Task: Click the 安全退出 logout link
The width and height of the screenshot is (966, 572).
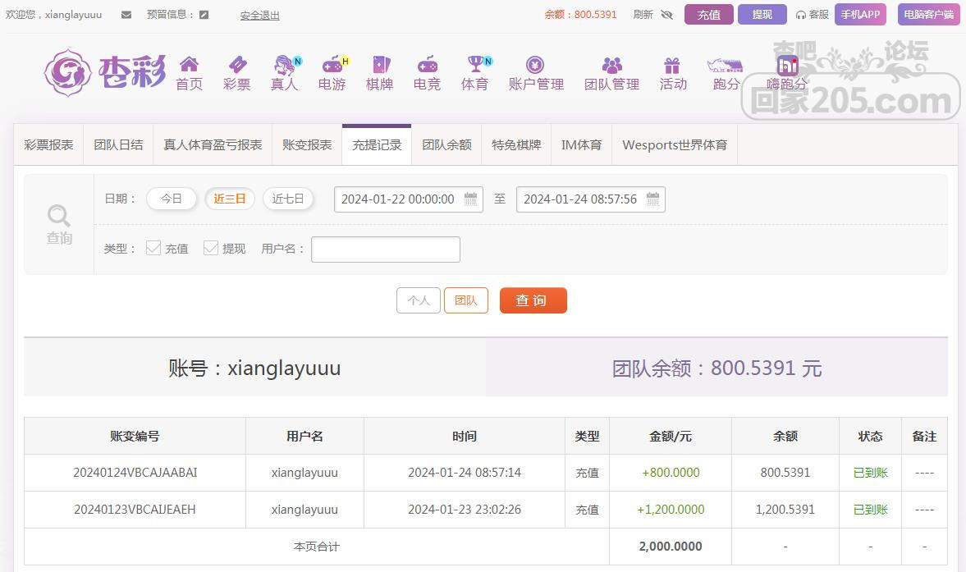Action: click(259, 15)
